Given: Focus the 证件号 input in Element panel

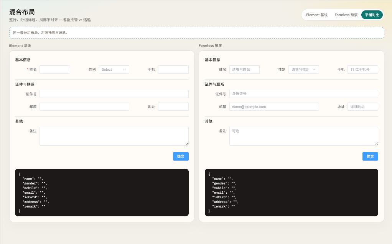Looking at the screenshot, I should pos(114,94).
